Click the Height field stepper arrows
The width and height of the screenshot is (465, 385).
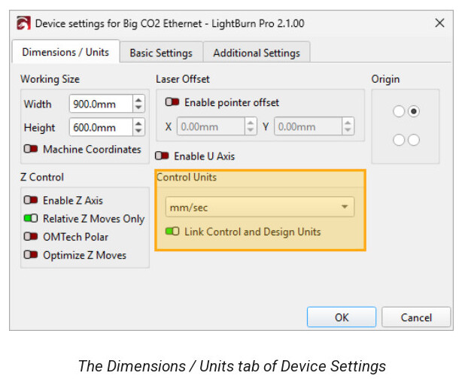138,128
